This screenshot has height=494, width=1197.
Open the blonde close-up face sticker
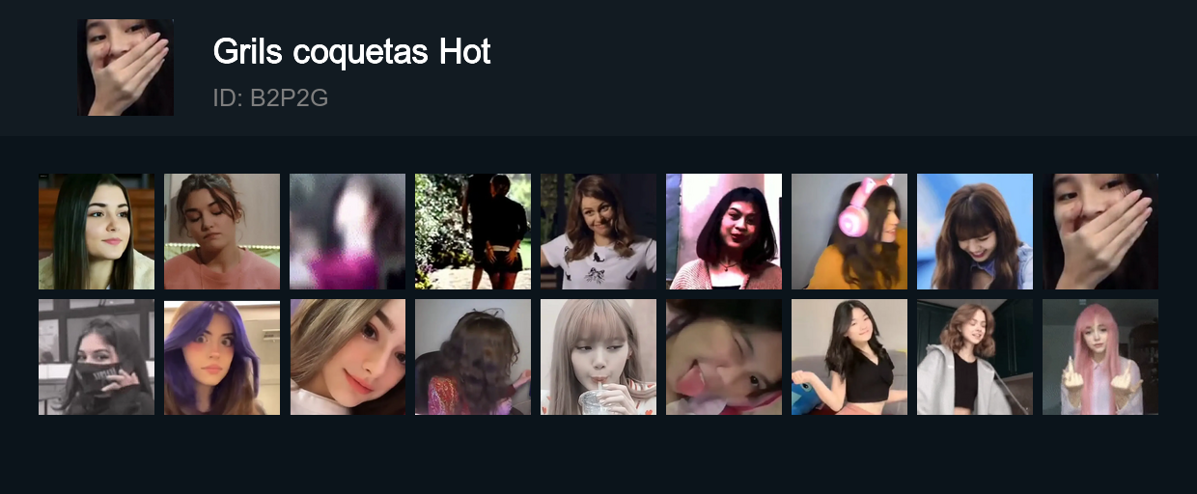(348, 357)
